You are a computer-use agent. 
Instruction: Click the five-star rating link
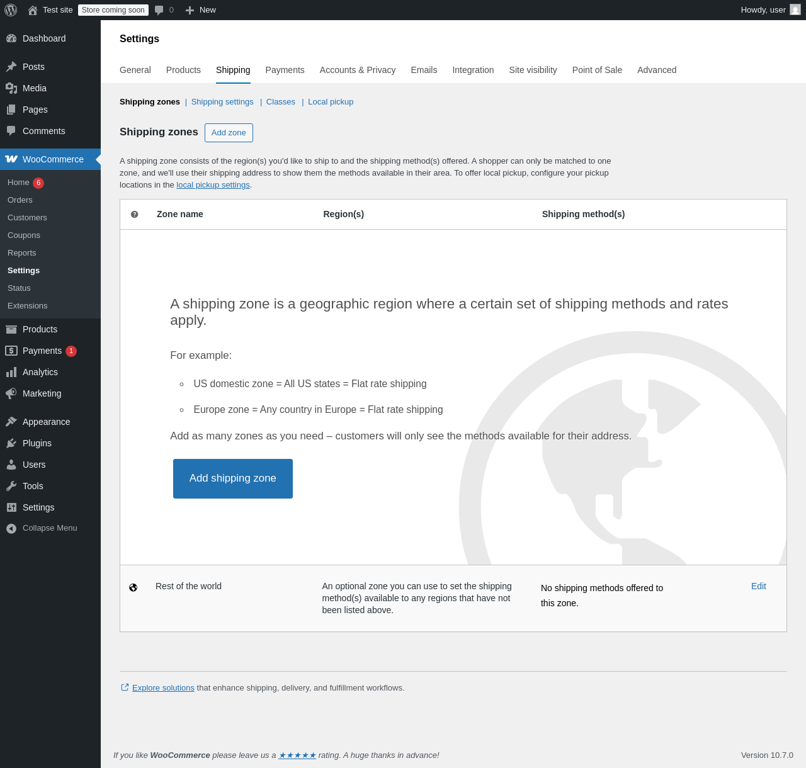[x=297, y=755]
